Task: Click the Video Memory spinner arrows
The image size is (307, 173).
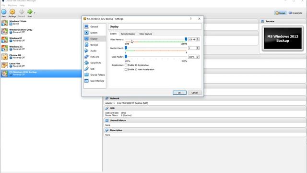Action: [198, 39]
